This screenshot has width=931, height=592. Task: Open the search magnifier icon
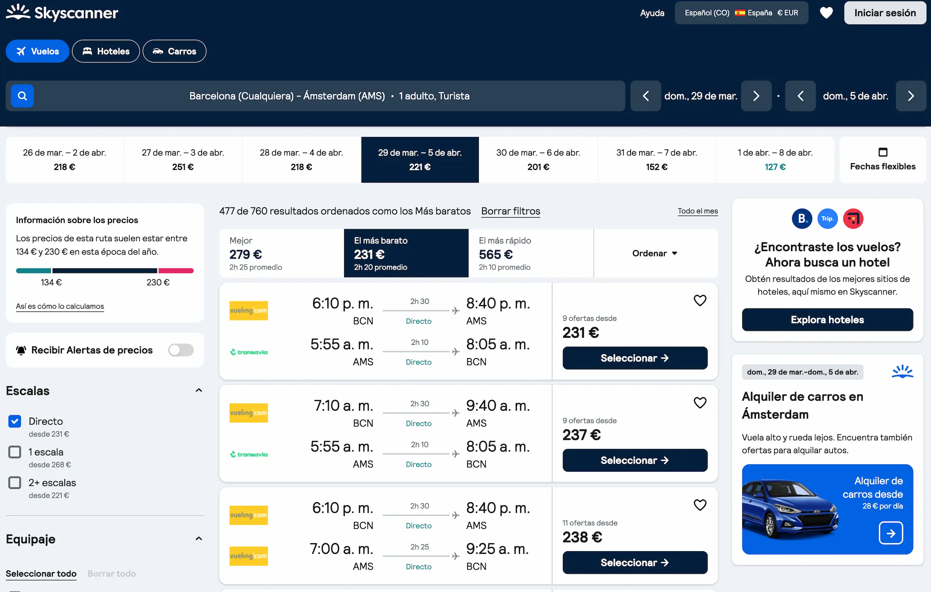(22, 95)
